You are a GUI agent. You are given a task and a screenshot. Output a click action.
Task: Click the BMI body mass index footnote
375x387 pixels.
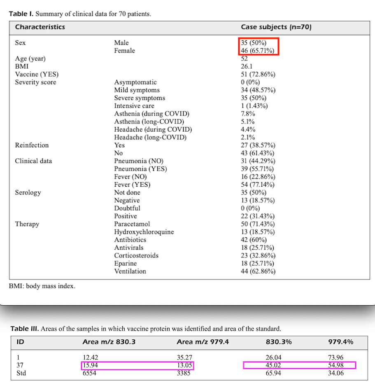[42, 285]
